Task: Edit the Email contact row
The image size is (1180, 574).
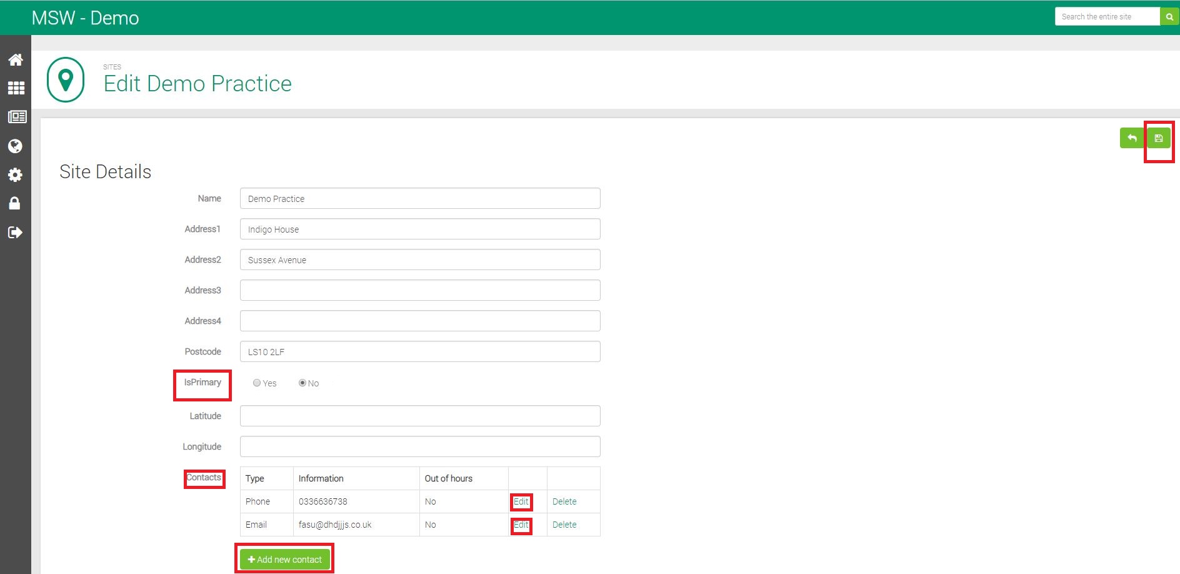Action: coord(521,525)
